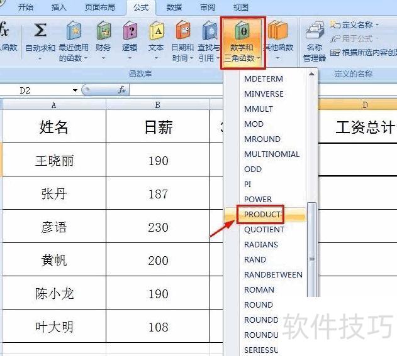Viewport: 397px width, 356px height.
Task: Choose RANDBETWEEN from the function list
Action: pyautogui.click(x=273, y=274)
